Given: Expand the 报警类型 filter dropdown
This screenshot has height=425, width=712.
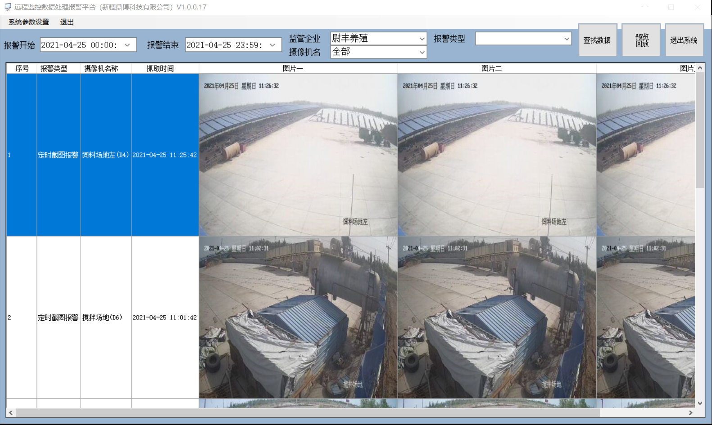Looking at the screenshot, I should 566,39.
